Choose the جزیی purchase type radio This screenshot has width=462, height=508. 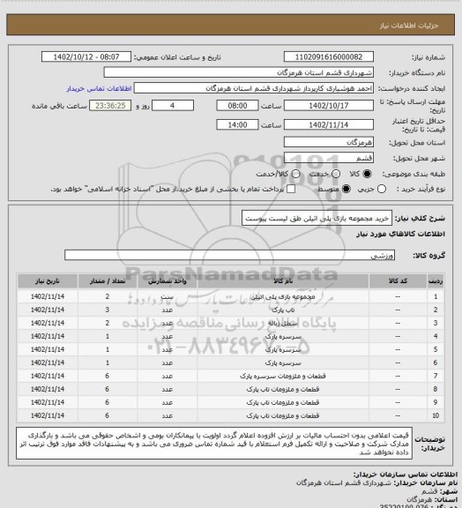(382, 189)
